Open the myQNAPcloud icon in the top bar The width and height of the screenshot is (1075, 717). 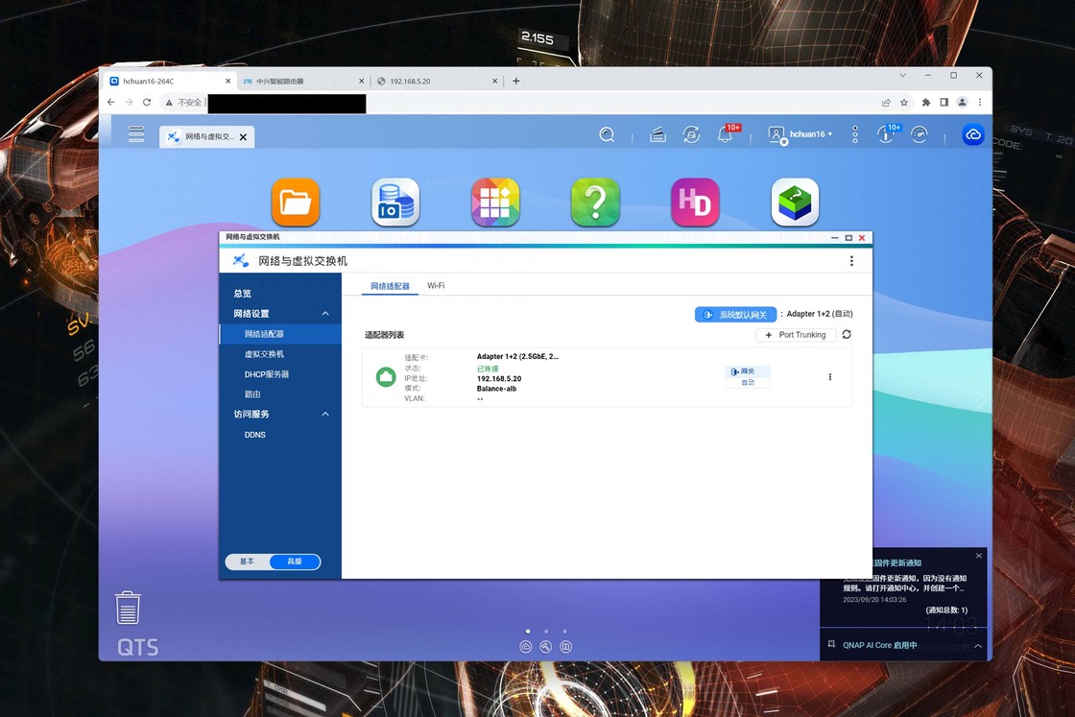[973, 135]
